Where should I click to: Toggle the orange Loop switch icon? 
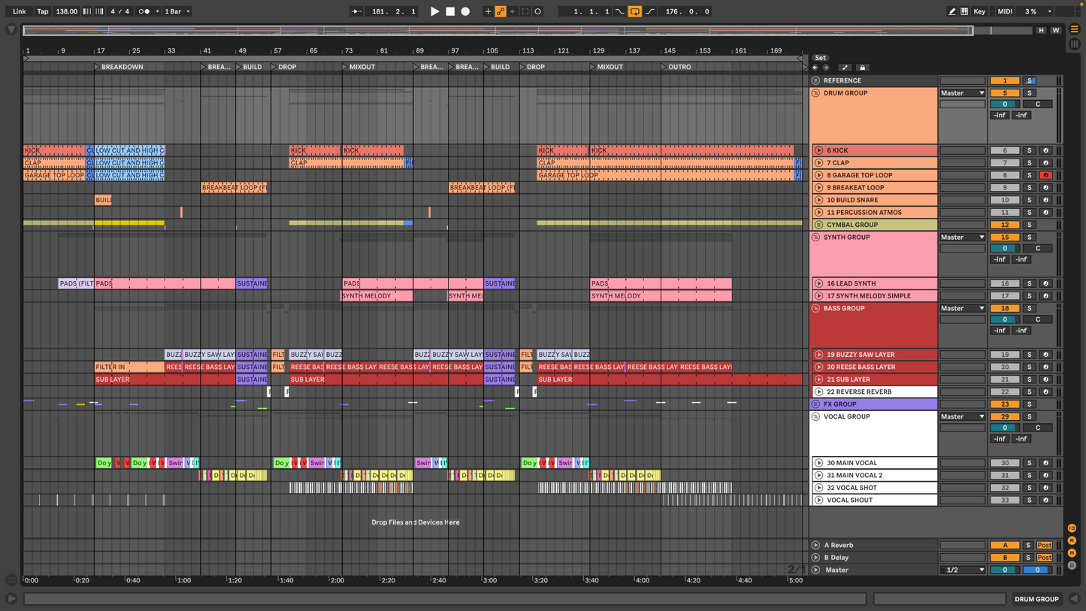pos(634,11)
